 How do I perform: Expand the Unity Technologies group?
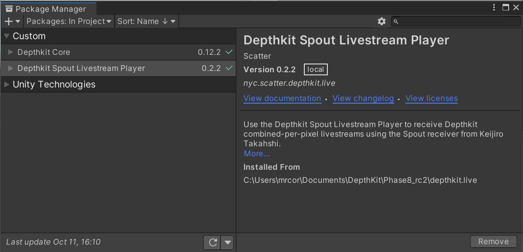[x=7, y=84]
